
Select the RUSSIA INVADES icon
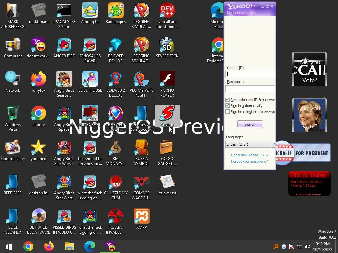tap(116, 221)
